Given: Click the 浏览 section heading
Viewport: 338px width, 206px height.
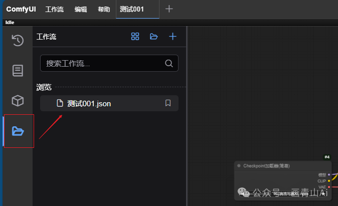Looking at the screenshot, I should pos(44,87).
